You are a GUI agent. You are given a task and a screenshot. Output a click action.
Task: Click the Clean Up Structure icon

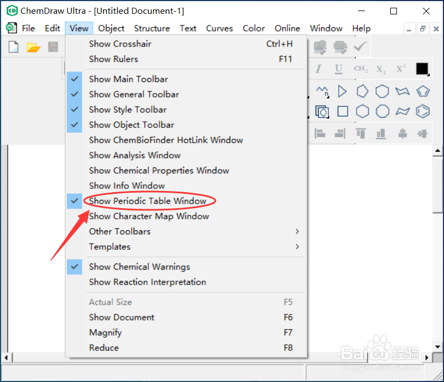tap(320, 47)
